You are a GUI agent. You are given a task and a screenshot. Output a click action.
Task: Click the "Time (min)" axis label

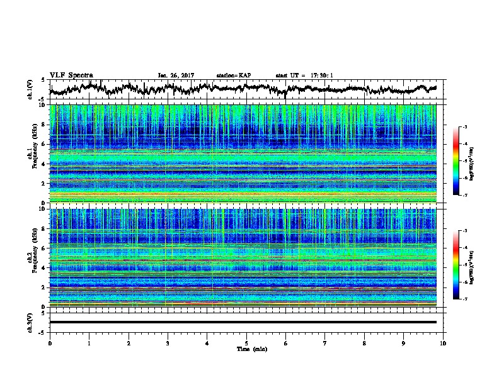[x=252, y=349]
